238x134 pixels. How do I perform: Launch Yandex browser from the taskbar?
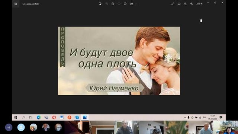[70, 118]
